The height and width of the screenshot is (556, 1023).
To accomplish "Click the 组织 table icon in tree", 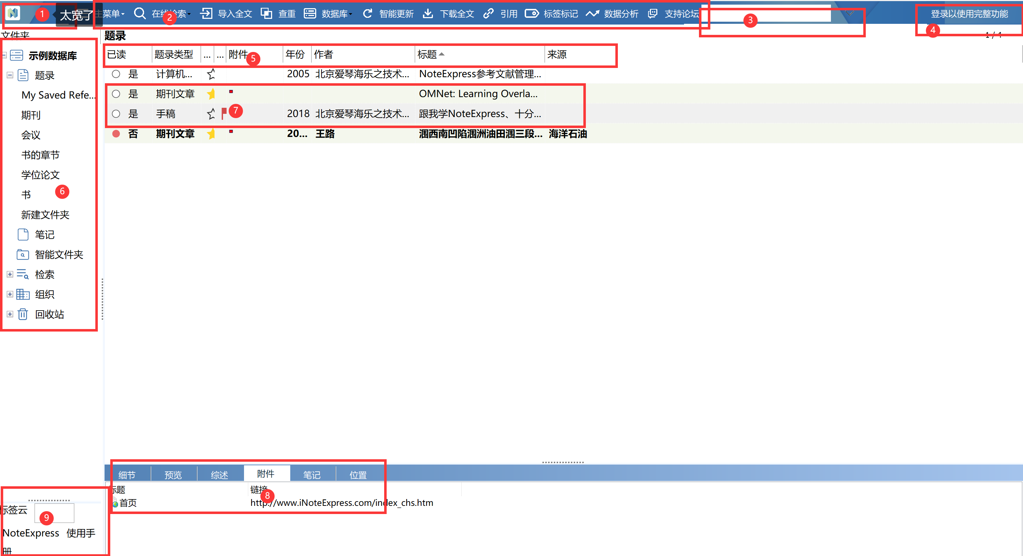I will point(23,294).
